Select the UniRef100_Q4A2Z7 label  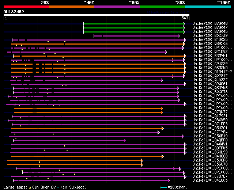click(x=210, y=80)
